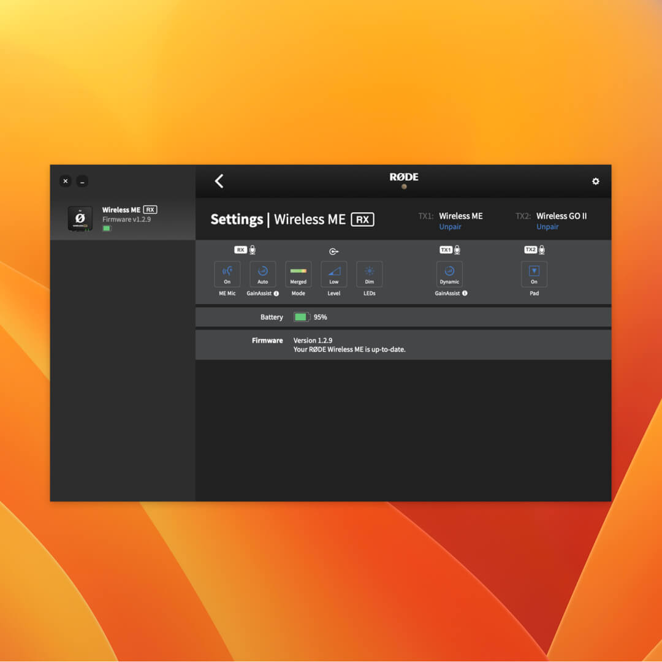Toggle the TX2 Pad On button
Screen dimensions: 662x662
click(x=534, y=274)
